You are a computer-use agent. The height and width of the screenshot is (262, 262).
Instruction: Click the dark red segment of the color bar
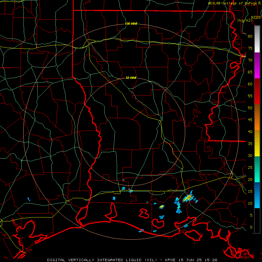257,91
